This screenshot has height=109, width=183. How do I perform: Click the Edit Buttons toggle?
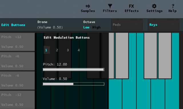coord(13,25)
